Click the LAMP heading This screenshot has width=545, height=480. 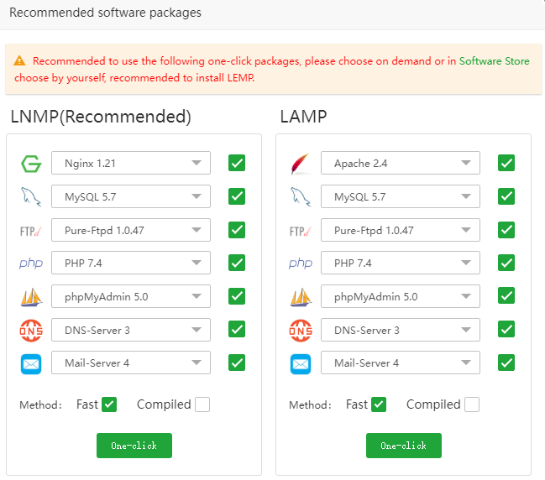(303, 117)
